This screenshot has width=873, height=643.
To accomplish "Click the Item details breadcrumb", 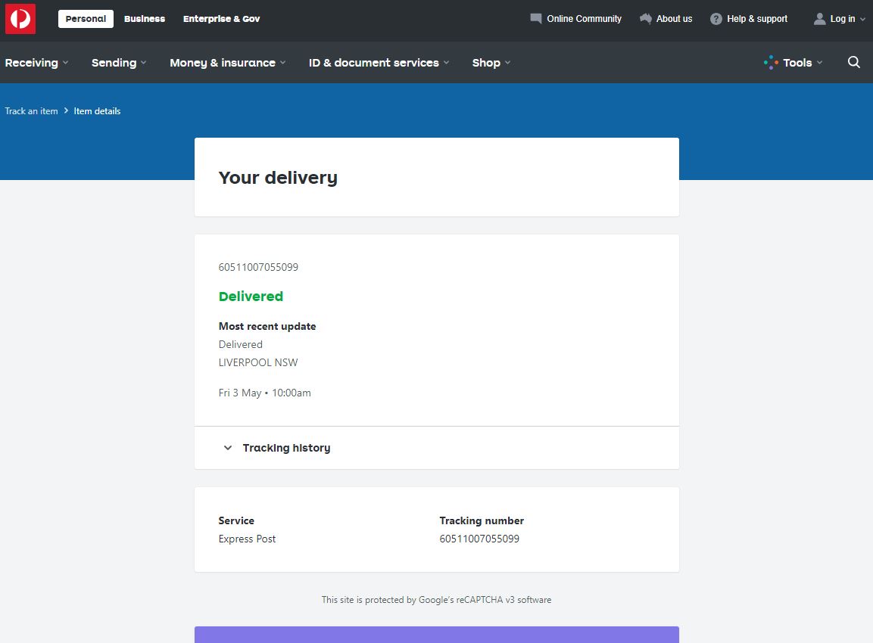I will [97, 111].
